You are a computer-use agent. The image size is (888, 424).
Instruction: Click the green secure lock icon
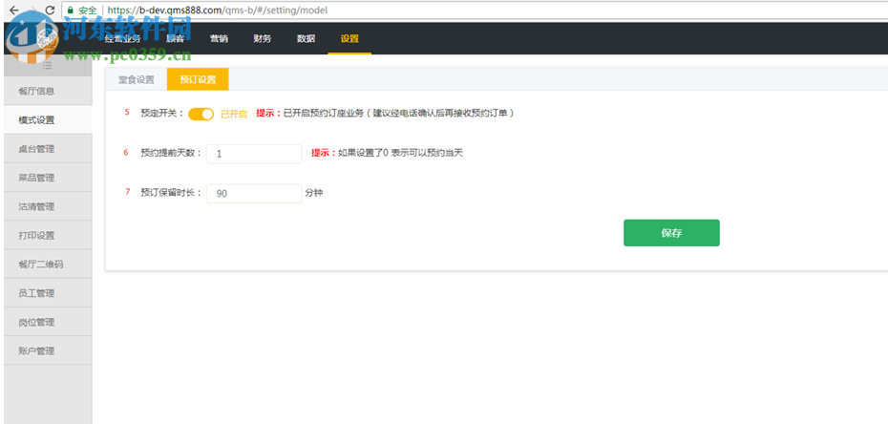point(71,11)
